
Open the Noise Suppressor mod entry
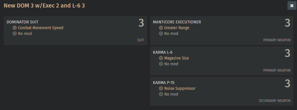click(x=180, y=88)
